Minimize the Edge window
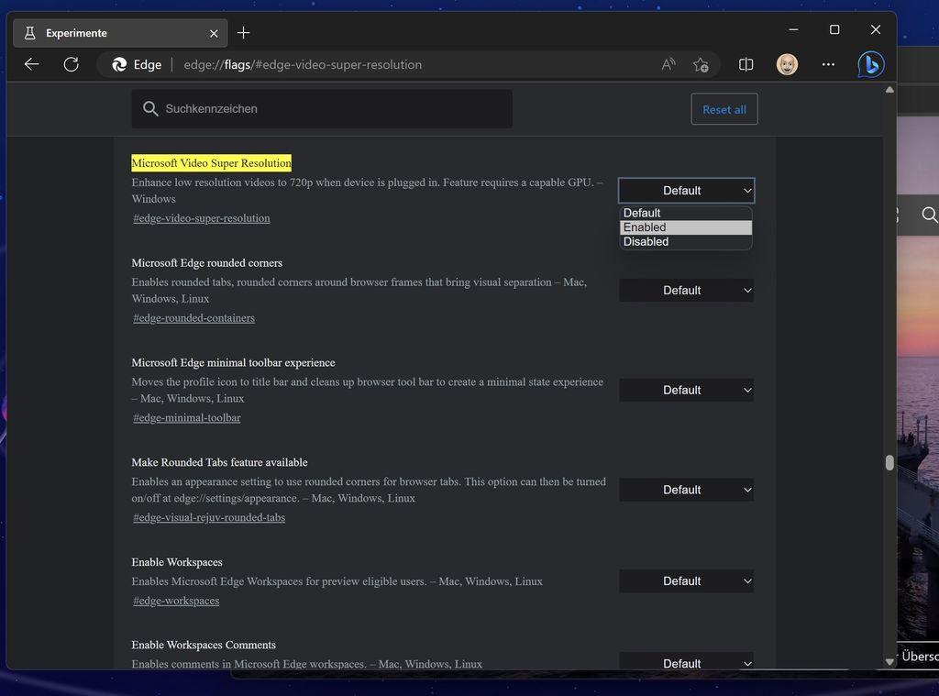The width and height of the screenshot is (939, 696). (x=793, y=29)
